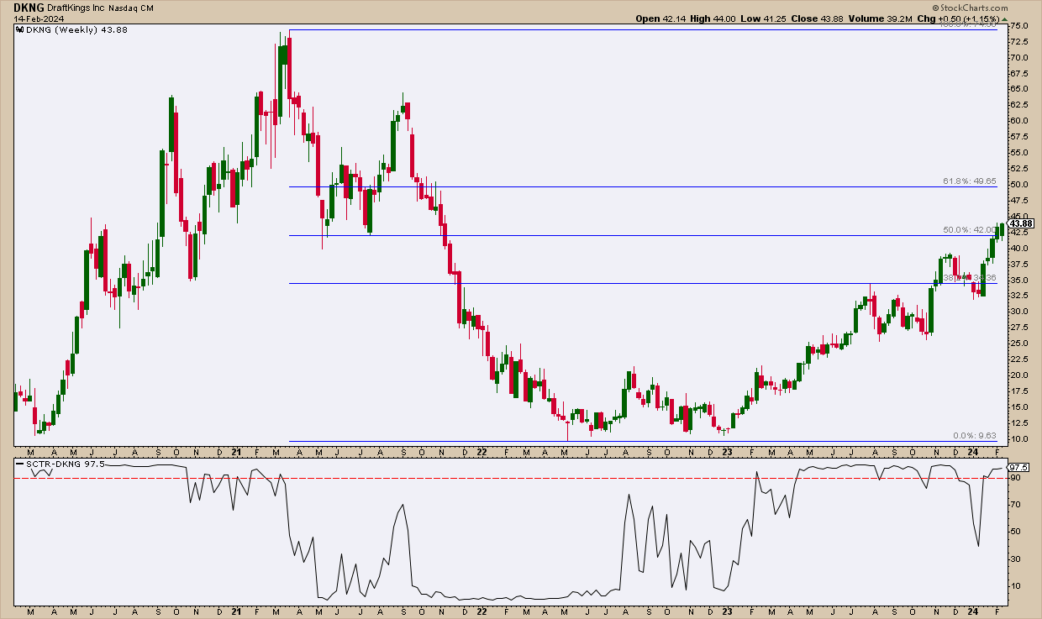Viewport: 1042px width, 619px height.
Task: Click the 50.0 price axis label
Action: (1019, 185)
